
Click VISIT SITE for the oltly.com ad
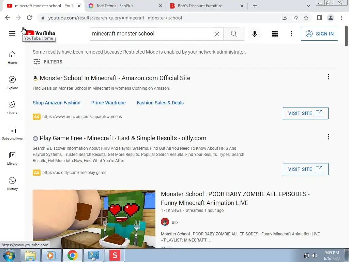[x=305, y=169]
